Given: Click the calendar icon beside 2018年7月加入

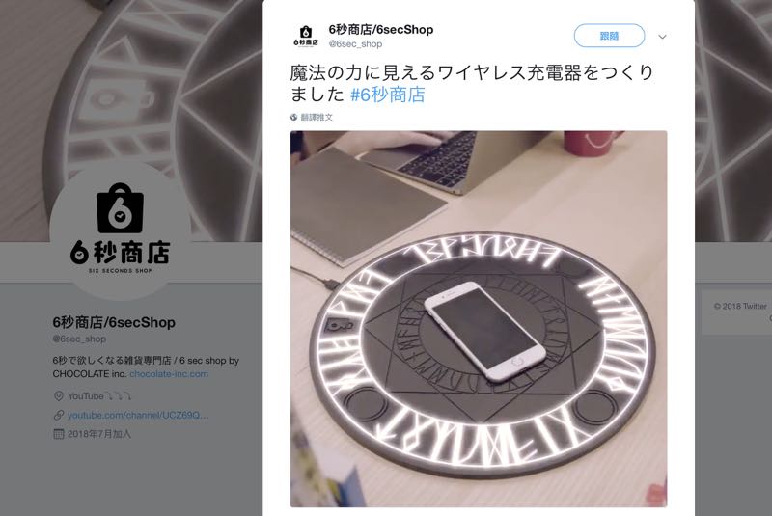Looking at the screenshot, I should pos(58,434).
